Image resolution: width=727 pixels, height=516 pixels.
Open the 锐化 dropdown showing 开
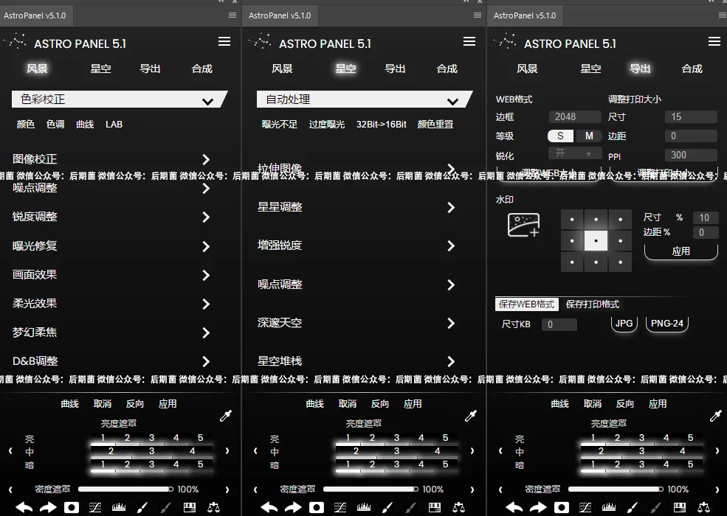pos(574,154)
